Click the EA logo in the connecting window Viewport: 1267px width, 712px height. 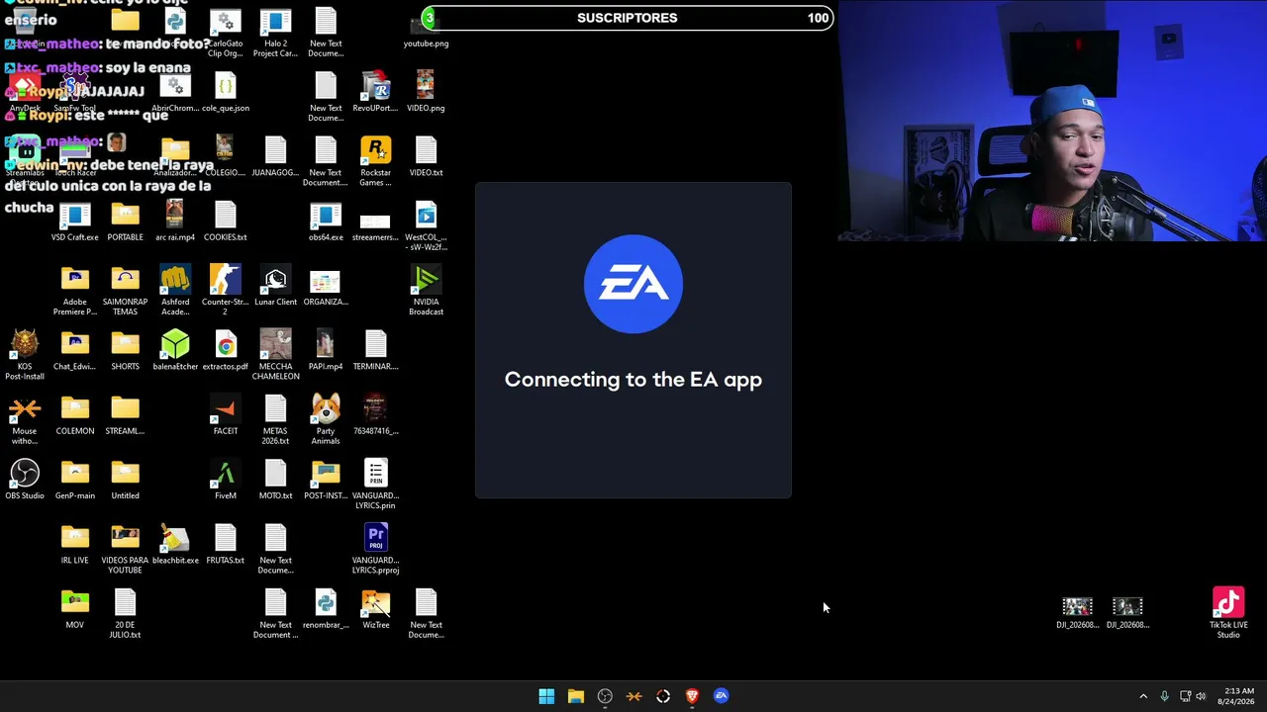pos(633,284)
